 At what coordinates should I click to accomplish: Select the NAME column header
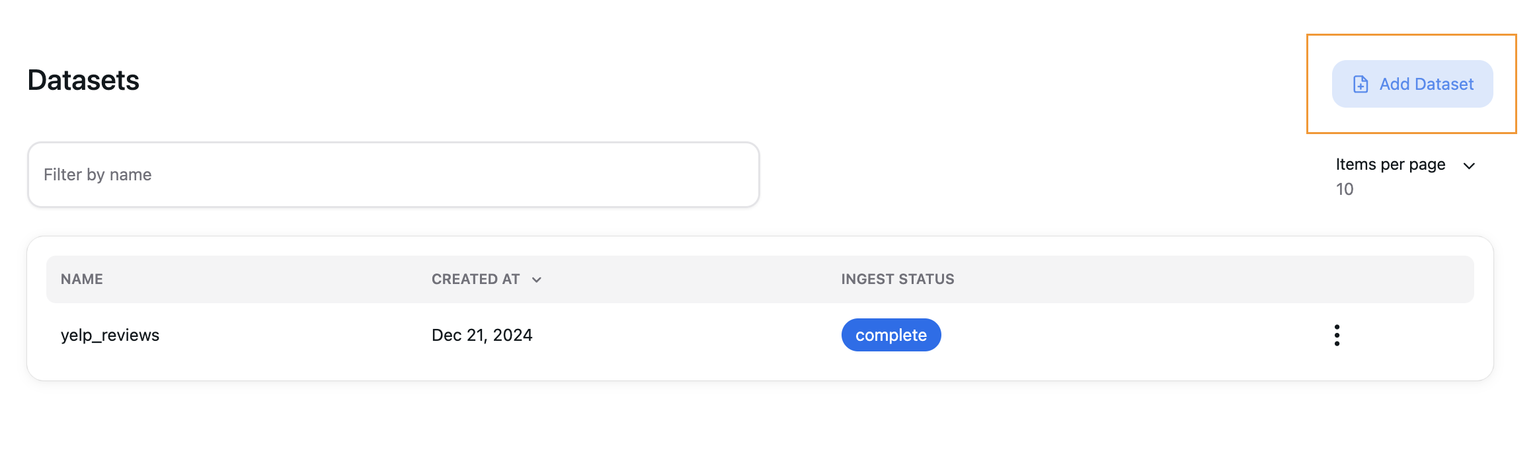(81, 279)
